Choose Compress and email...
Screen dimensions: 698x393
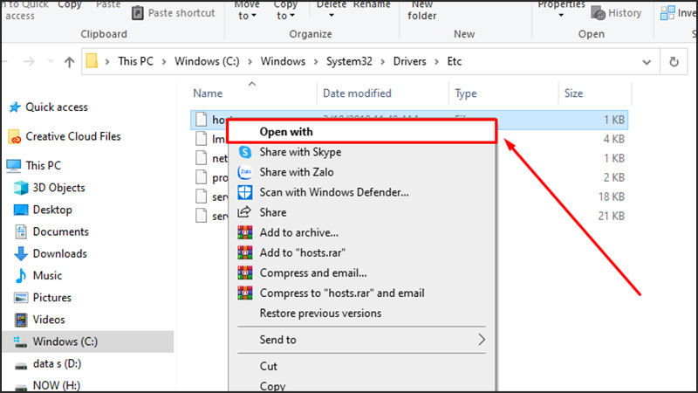pos(313,272)
